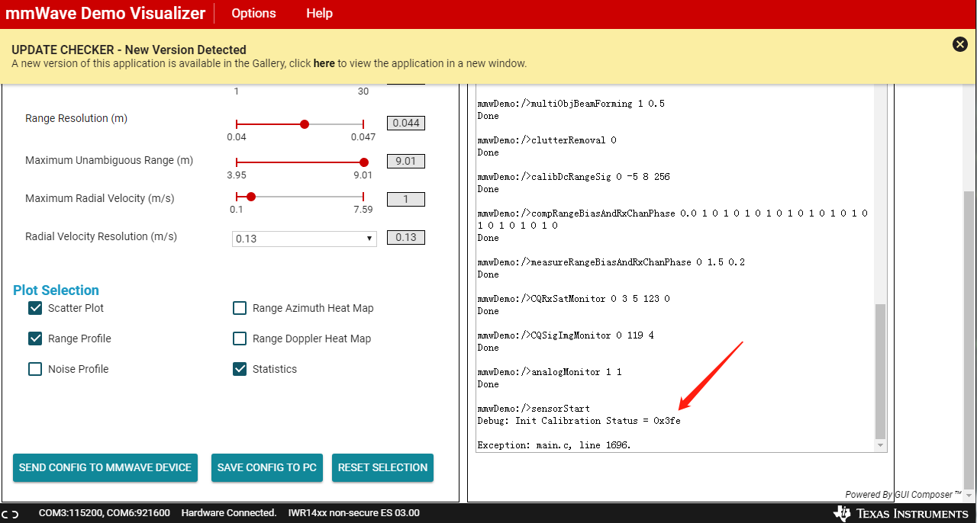Uncheck the Range Profile checkbox
This screenshot has height=523, width=977.
click(x=35, y=339)
